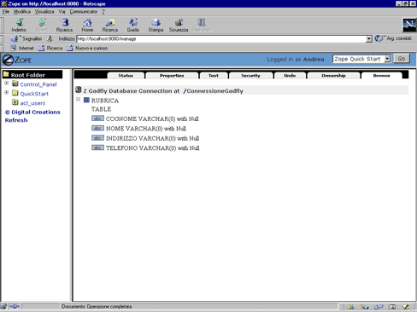This screenshot has height=312, width=417.
Task: Open Segnalibri bookmarks icon
Action: click(x=14, y=38)
